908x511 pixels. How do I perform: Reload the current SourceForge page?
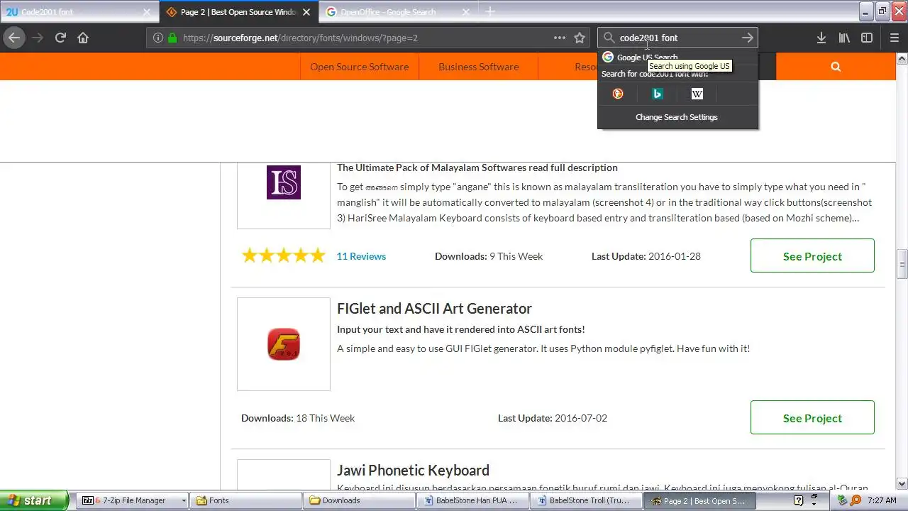60,38
